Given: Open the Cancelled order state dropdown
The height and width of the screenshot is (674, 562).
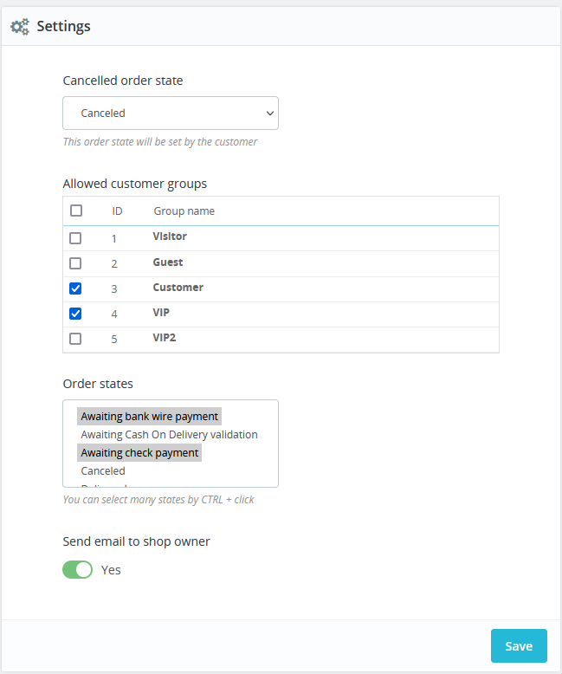Looking at the screenshot, I should tap(171, 113).
